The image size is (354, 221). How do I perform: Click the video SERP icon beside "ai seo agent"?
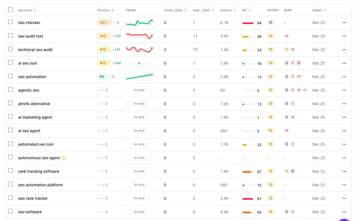[286, 131]
